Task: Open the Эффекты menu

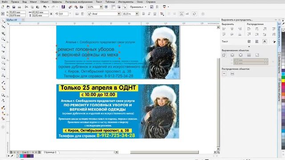Action: pyautogui.click(x=57, y=2)
